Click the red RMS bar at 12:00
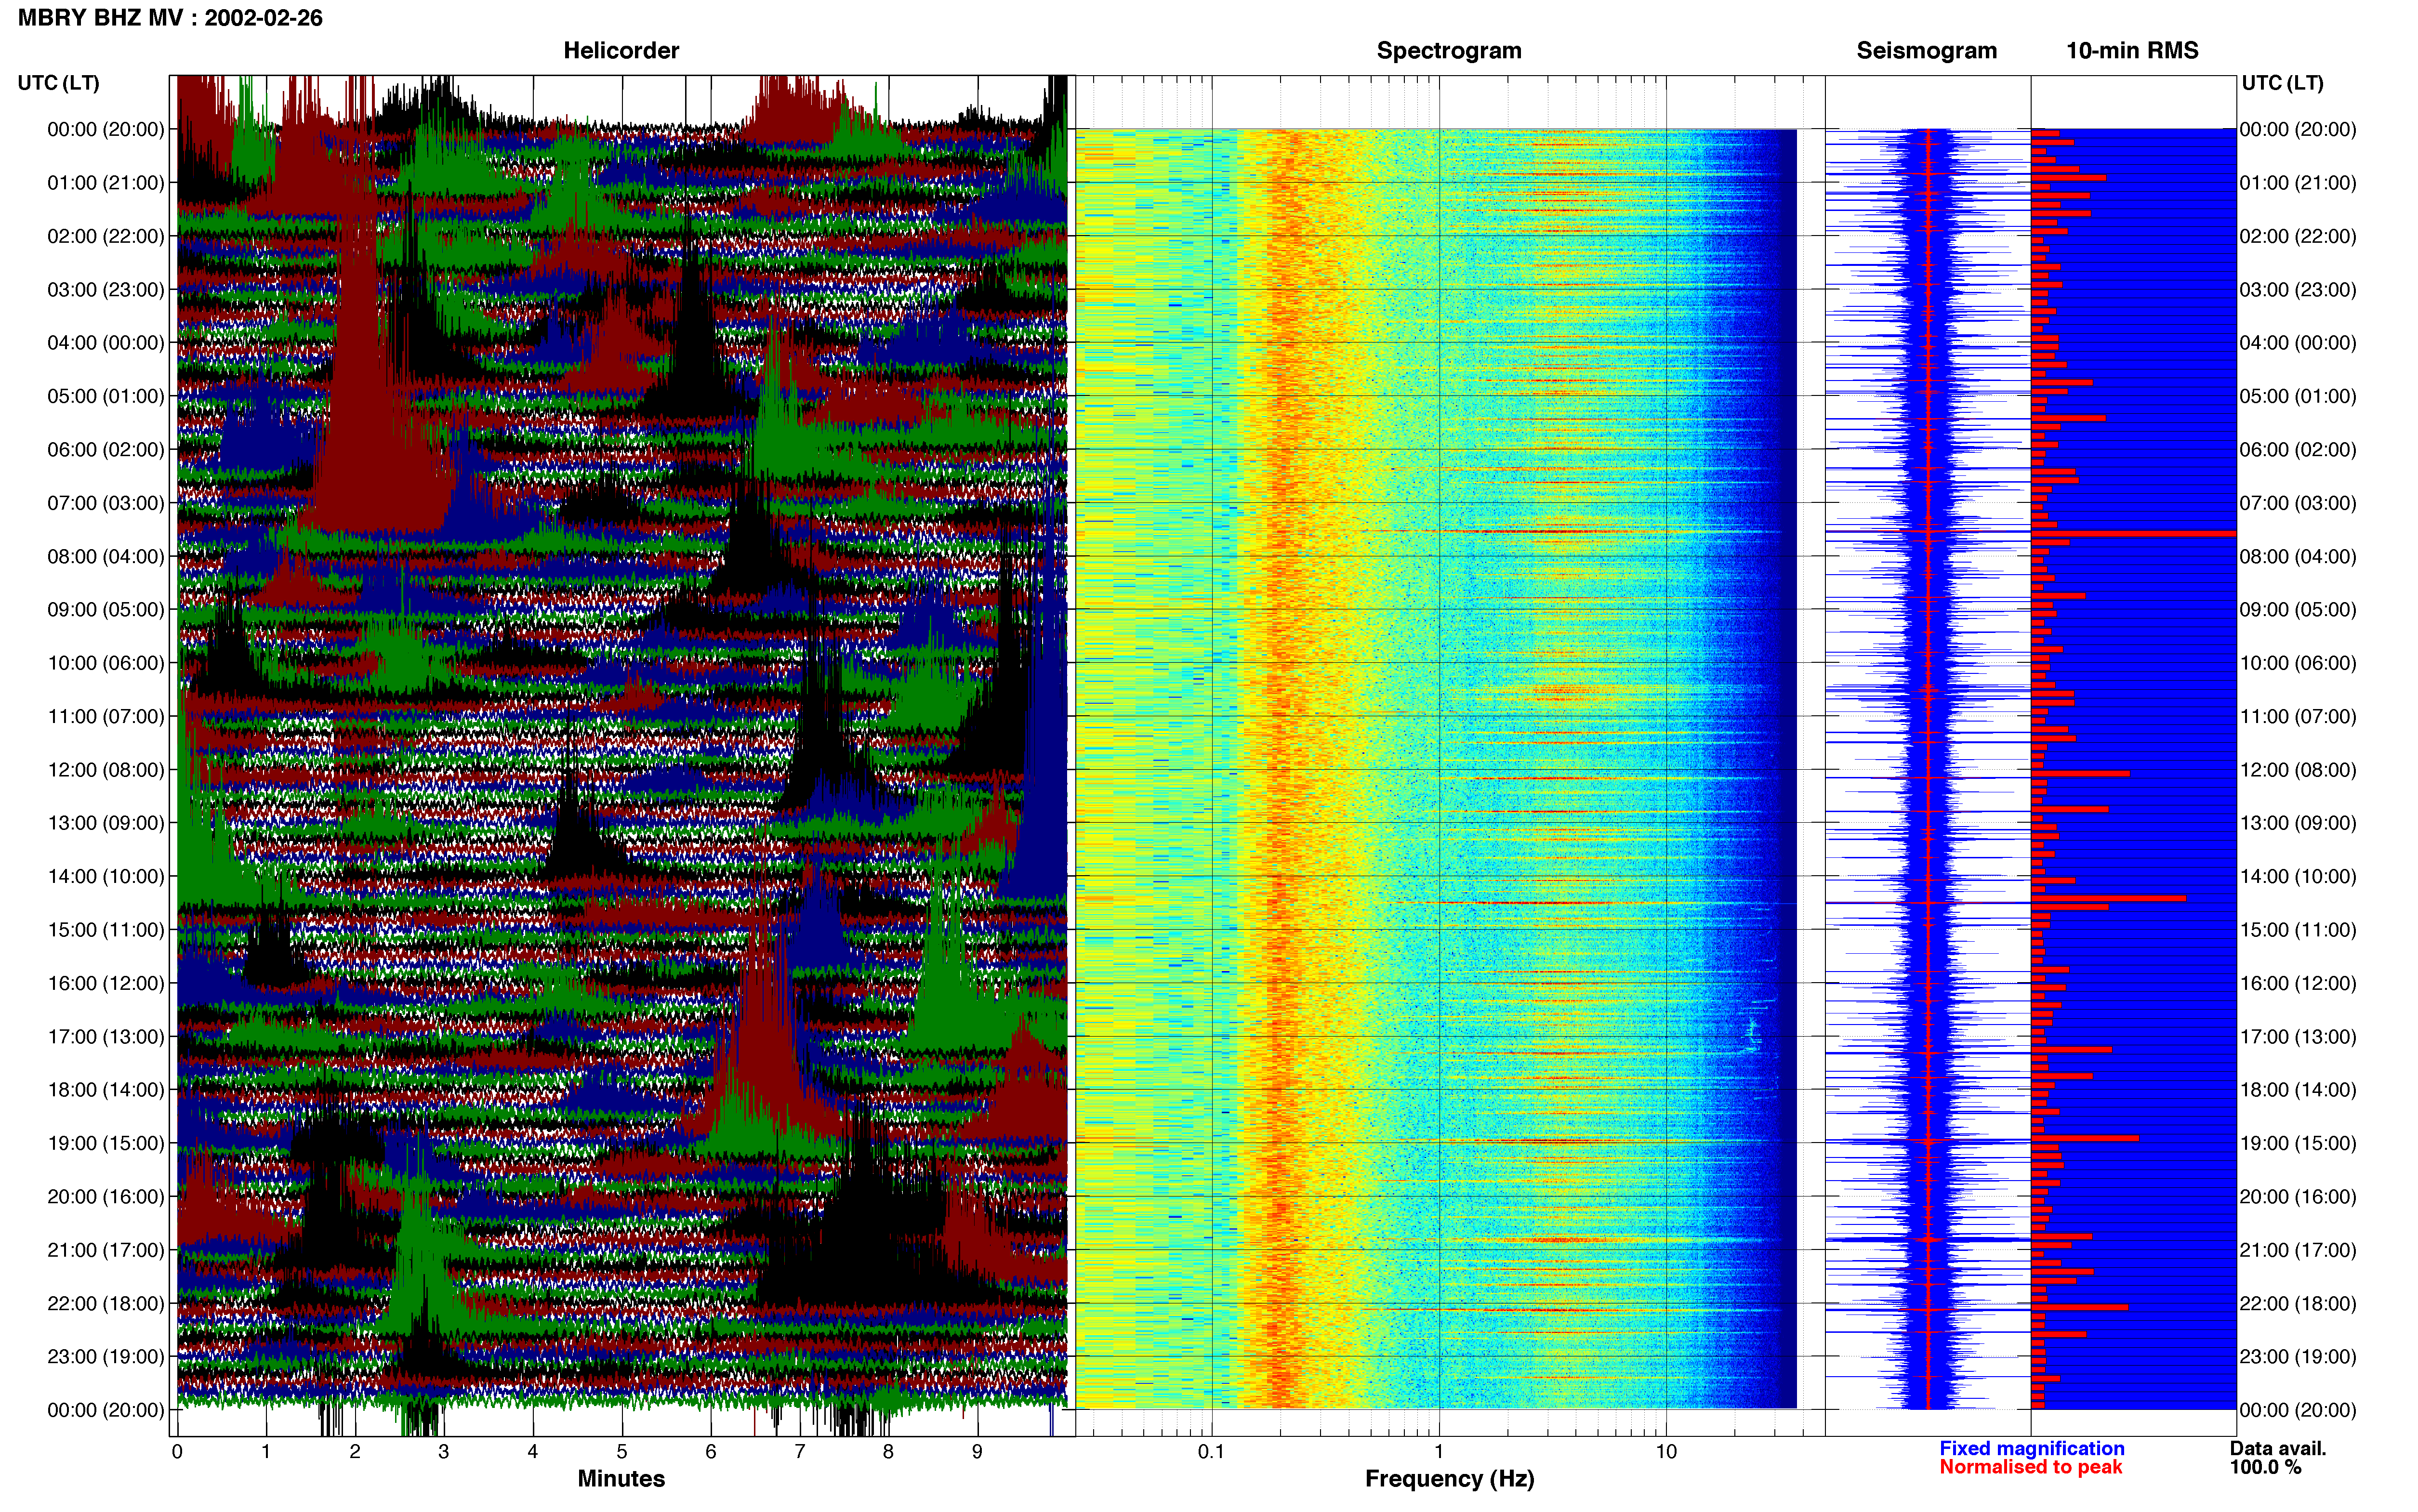The width and height of the screenshot is (2418, 1512). pos(2080,774)
